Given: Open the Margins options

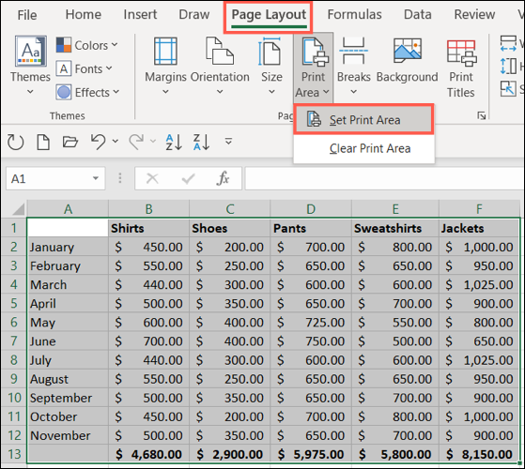Looking at the screenshot, I should click(x=165, y=65).
